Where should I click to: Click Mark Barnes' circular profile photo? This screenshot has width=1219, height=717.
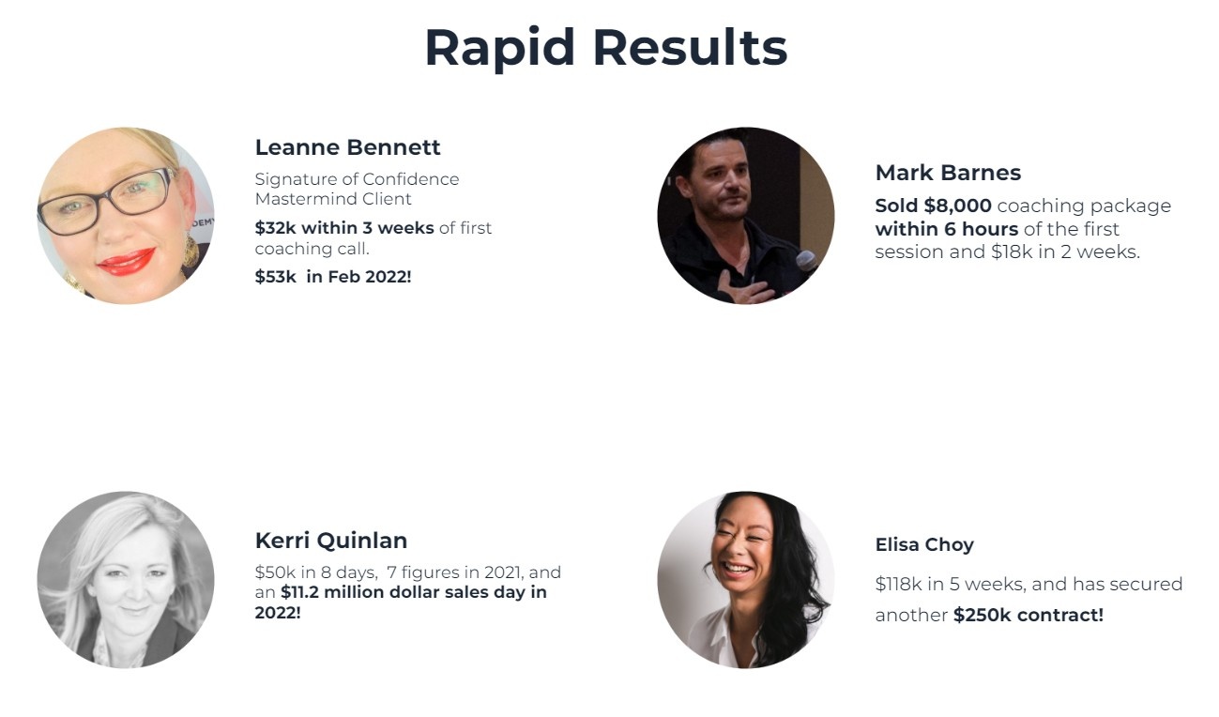(746, 216)
